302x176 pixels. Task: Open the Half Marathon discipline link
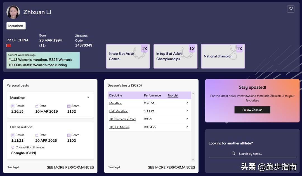coord(119,111)
